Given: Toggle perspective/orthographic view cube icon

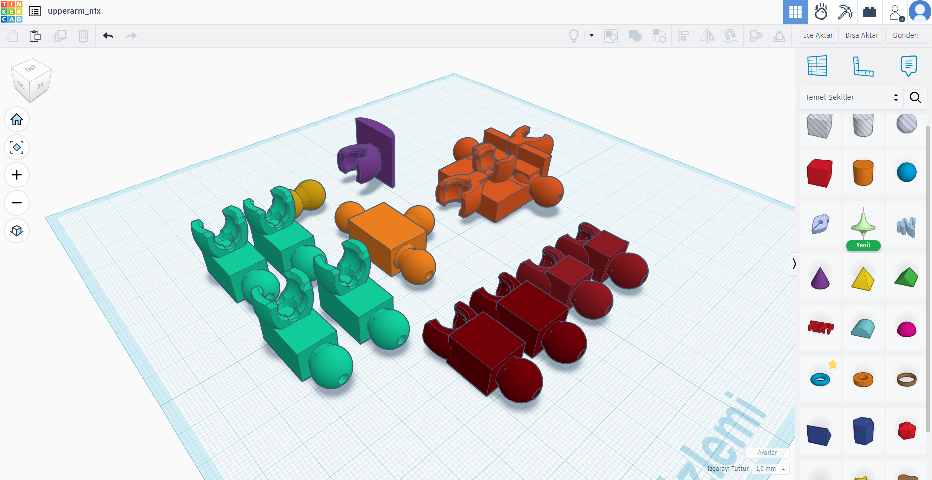Looking at the screenshot, I should point(17,231).
